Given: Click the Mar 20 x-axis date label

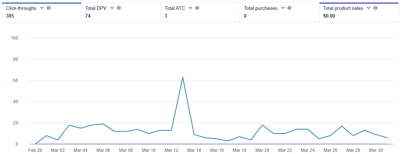Looking at the screenshot, I should [262, 150].
